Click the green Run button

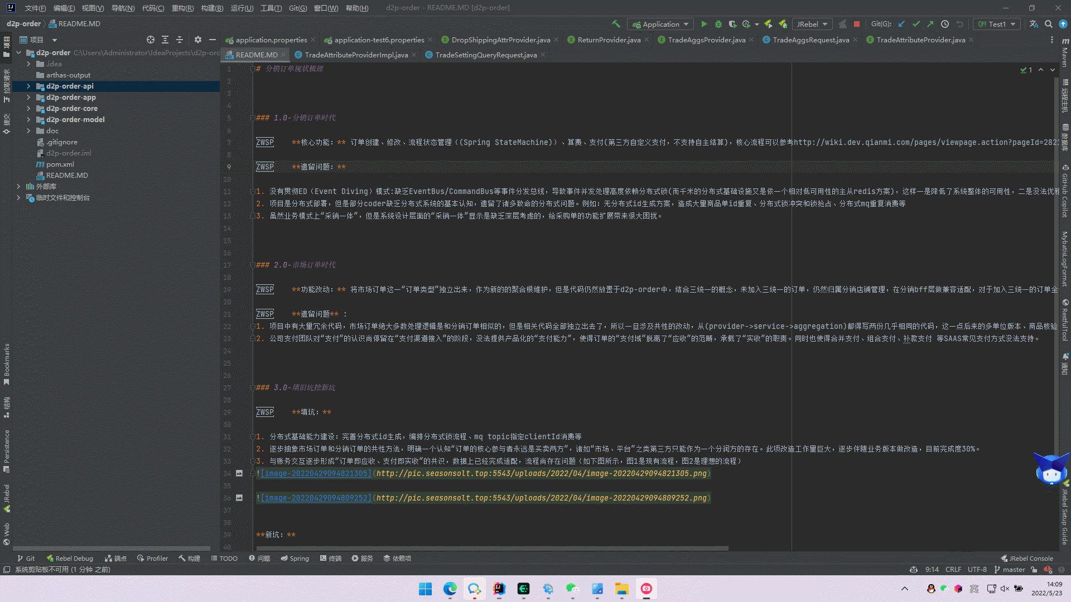pos(704,24)
